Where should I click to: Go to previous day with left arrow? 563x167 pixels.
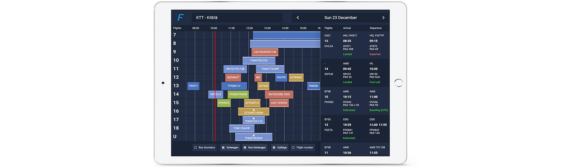(x=298, y=18)
